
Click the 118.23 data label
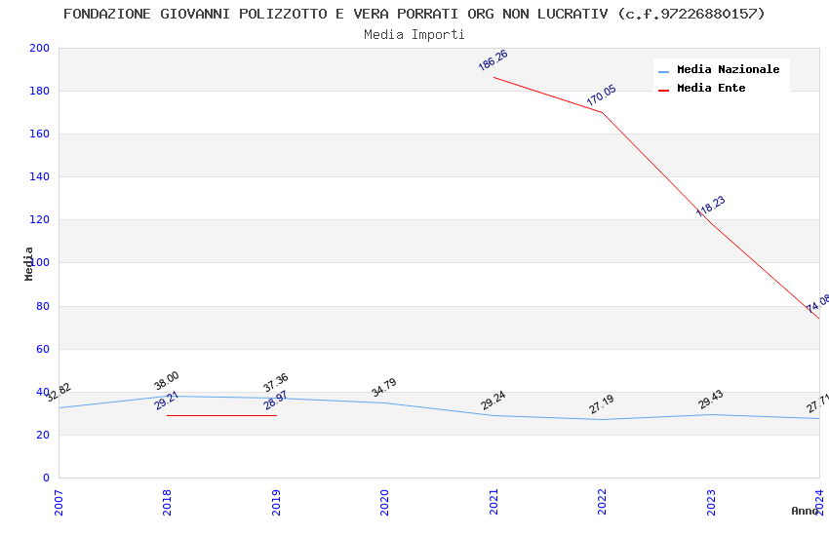(710, 207)
